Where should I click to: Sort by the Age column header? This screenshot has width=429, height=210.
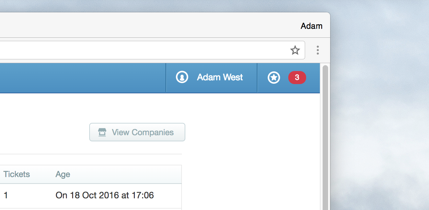[63, 174]
